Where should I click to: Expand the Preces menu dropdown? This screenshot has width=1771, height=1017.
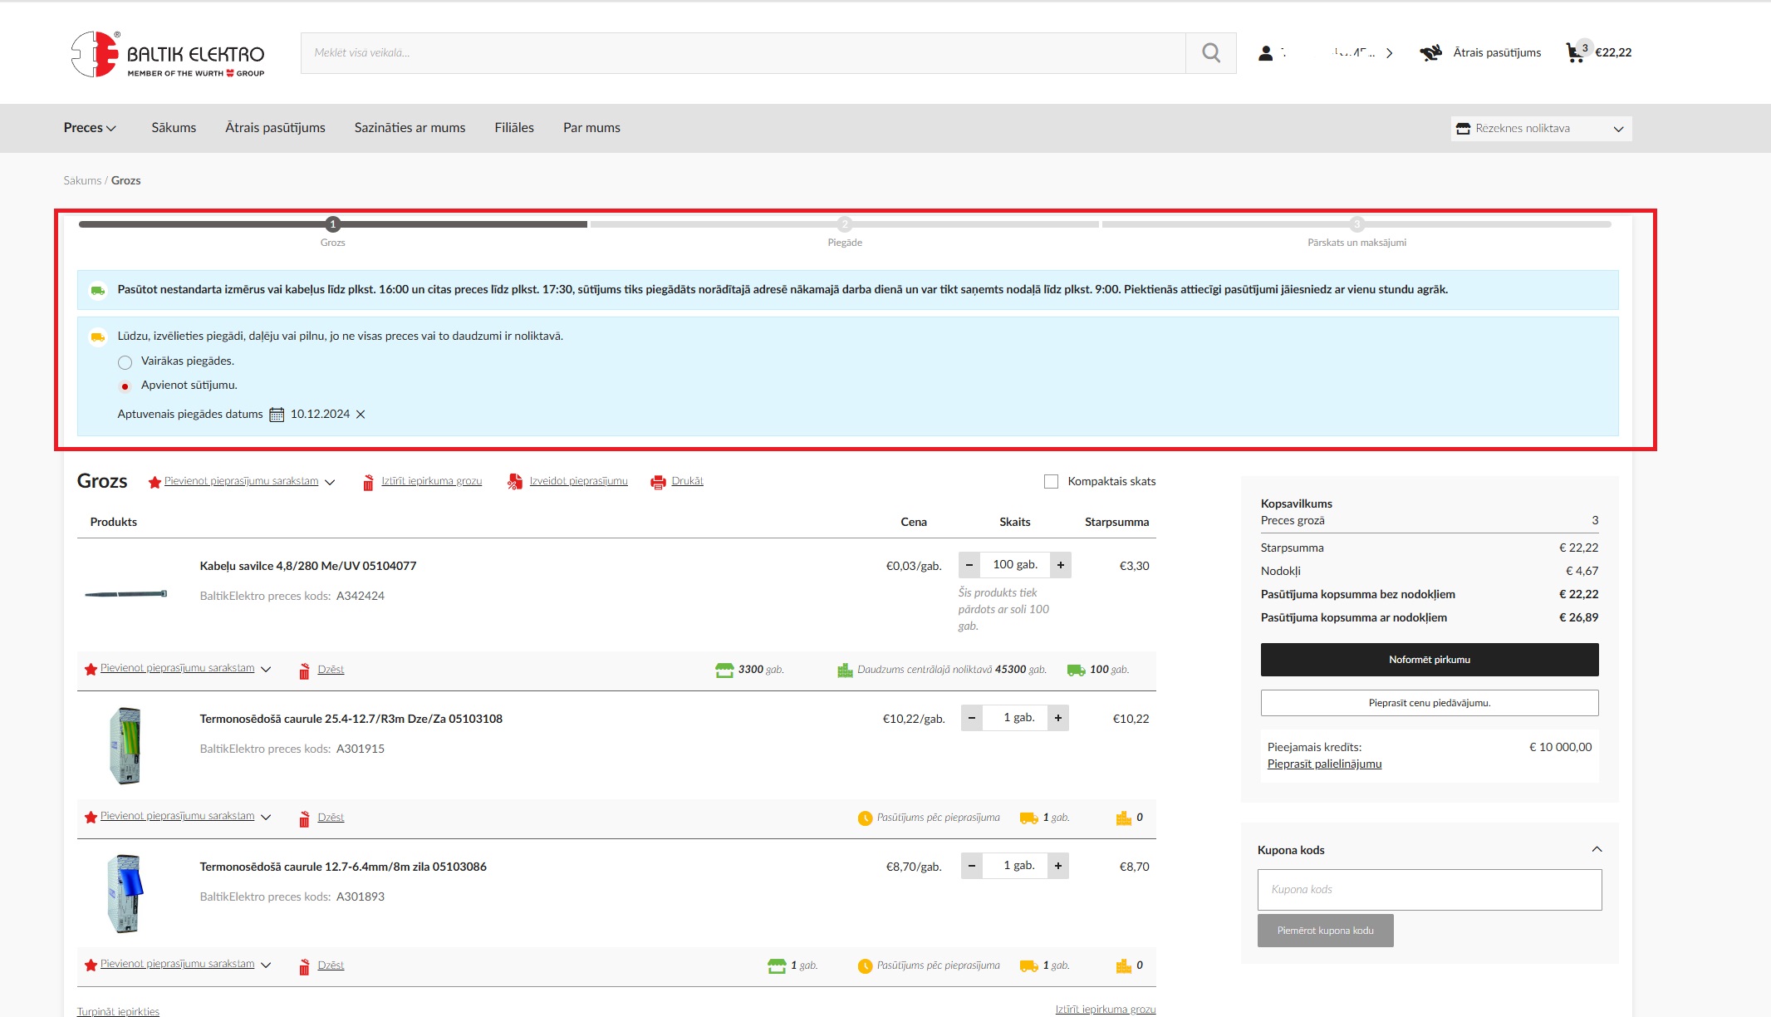pyautogui.click(x=90, y=128)
